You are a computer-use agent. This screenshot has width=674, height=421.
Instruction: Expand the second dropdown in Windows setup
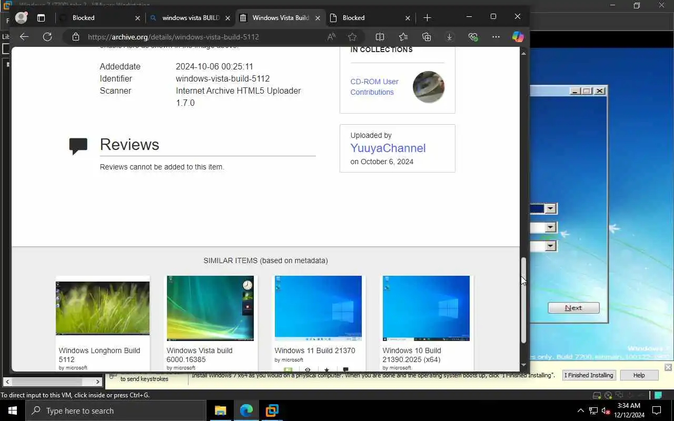pyautogui.click(x=550, y=227)
